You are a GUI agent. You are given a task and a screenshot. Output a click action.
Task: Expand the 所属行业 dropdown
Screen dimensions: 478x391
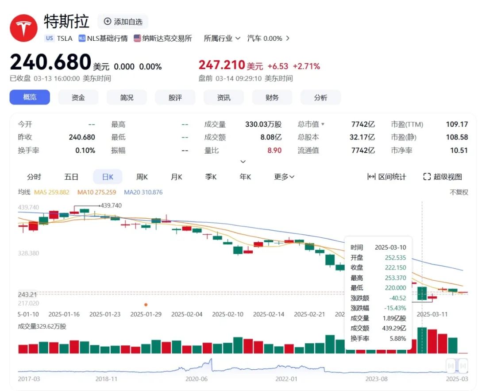coord(222,38)
